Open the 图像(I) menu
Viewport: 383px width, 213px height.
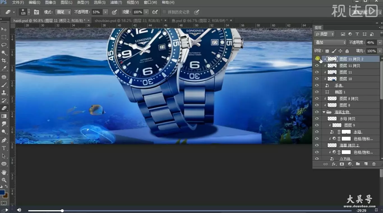click(x=50, y=2)
